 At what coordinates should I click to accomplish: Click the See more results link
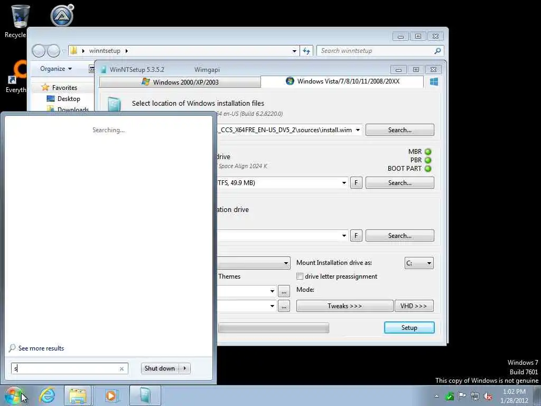(41, 348)
